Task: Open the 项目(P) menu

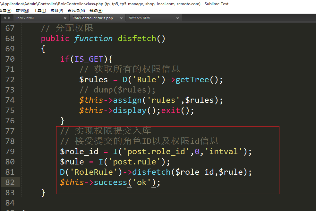Action: tap(57, 11)
